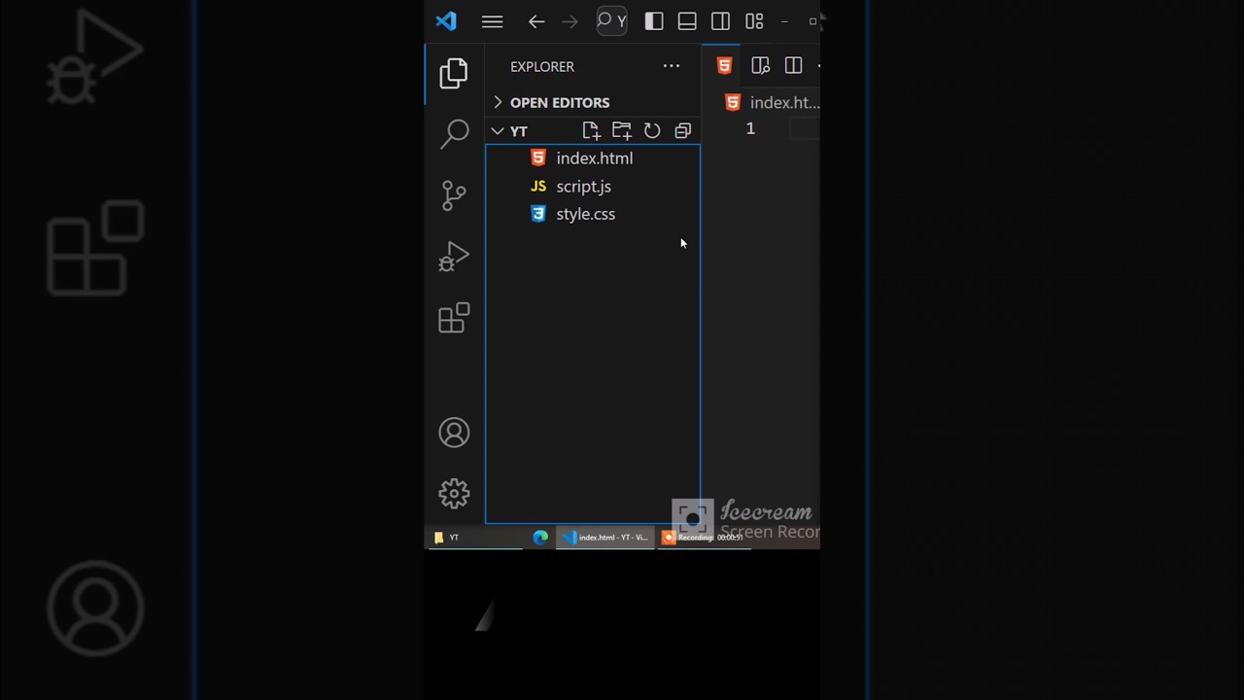Viewport: 1244px width, 700px height.
Task: Select the HTML editor tab icon
Action: point(724,65)
